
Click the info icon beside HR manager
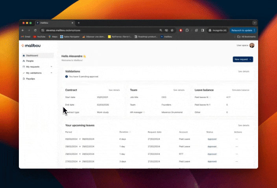144,112
